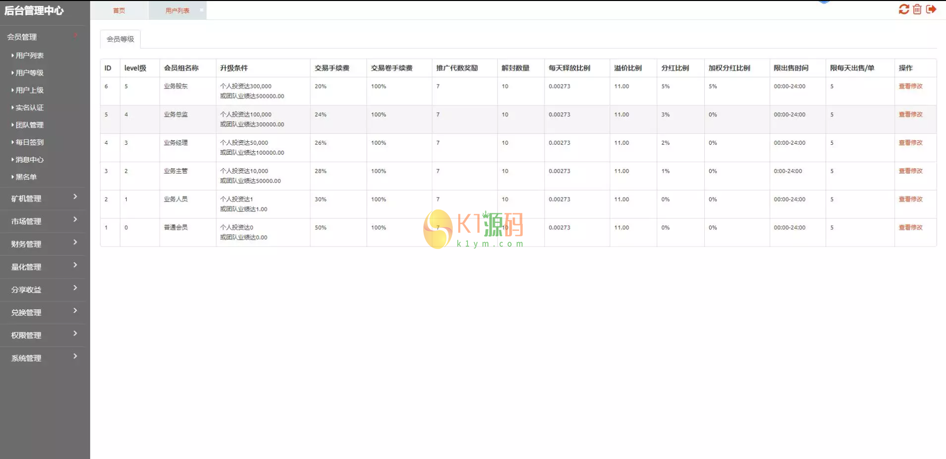Image resolution: width=946 pixels, height=459 pixels.
Task: Expand the 分享收益 menu
Action: (42, 290)
